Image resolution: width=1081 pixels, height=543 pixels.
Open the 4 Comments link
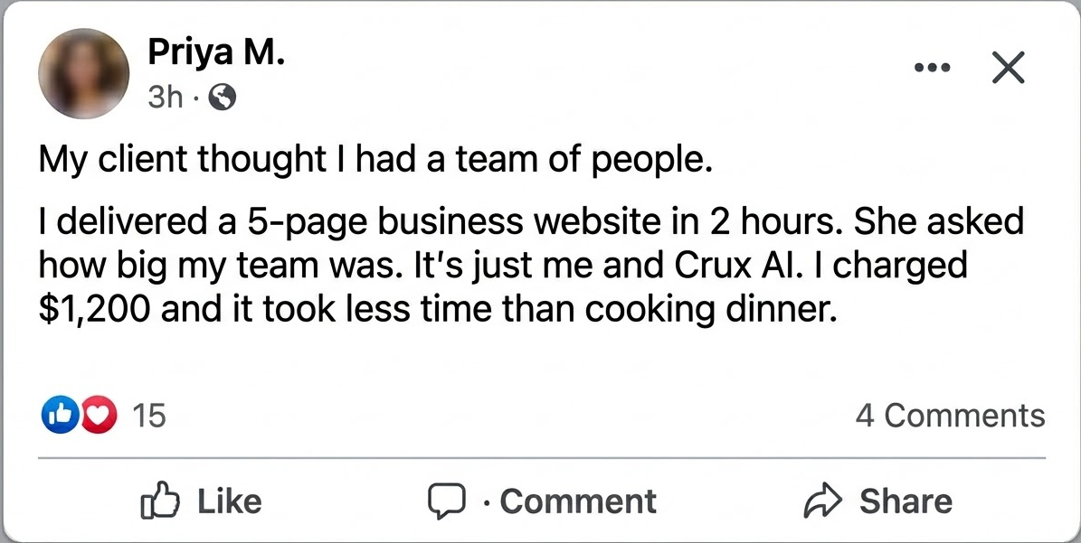click(x=950, y=416)
